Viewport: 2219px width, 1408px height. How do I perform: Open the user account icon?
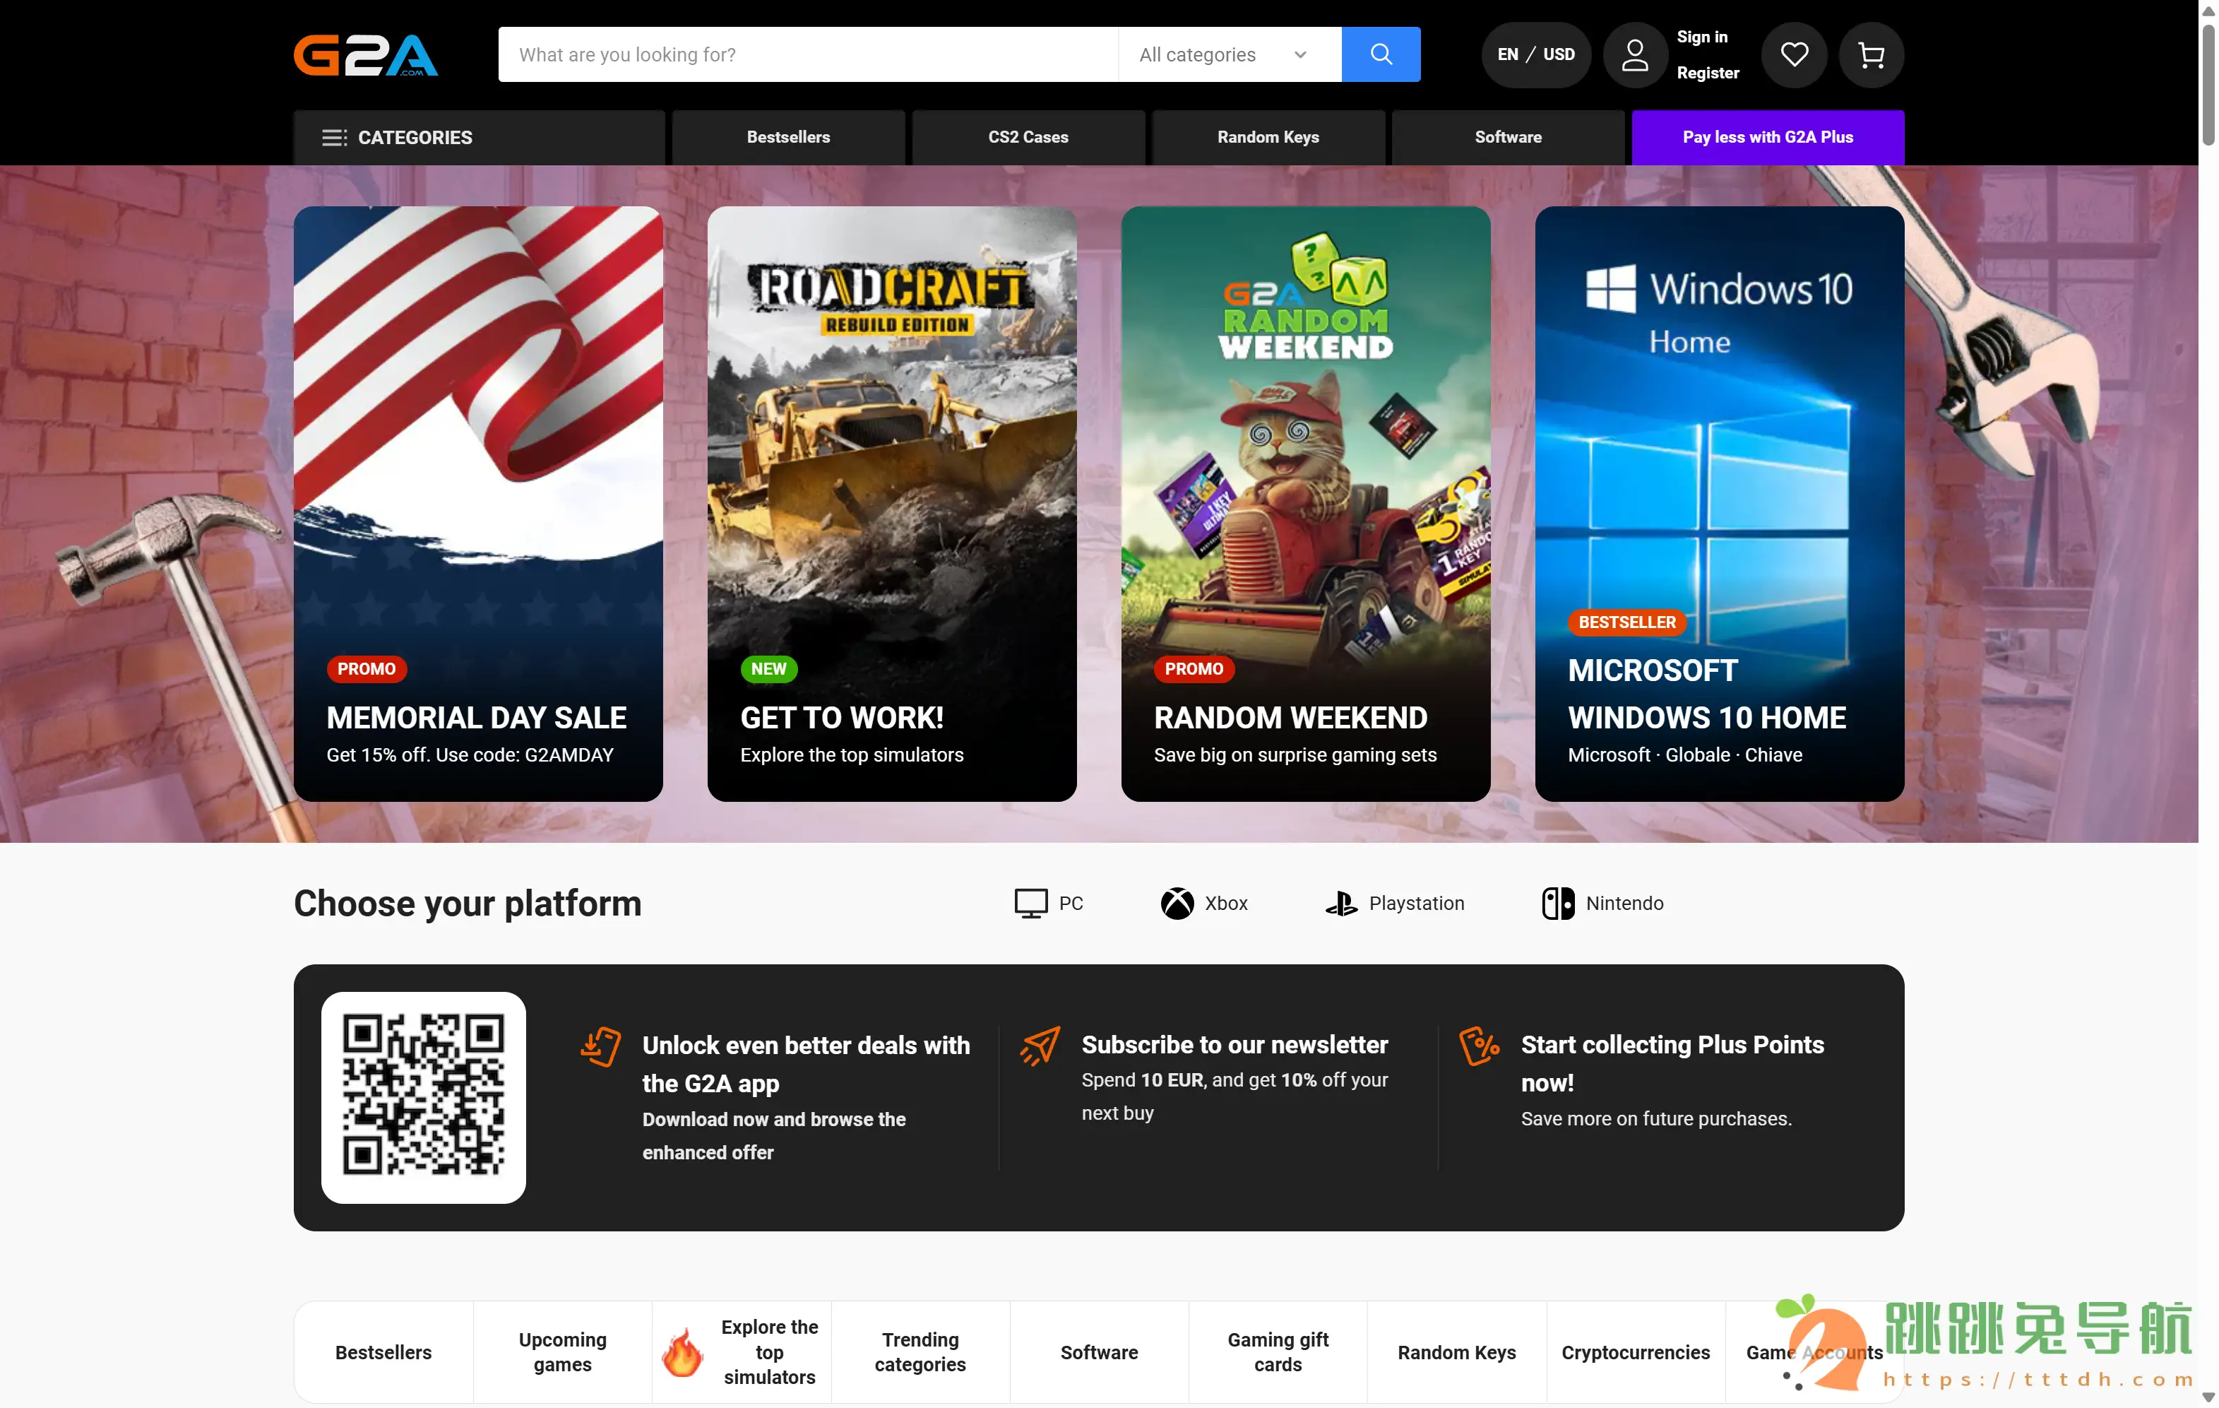tap(1635, 54)
